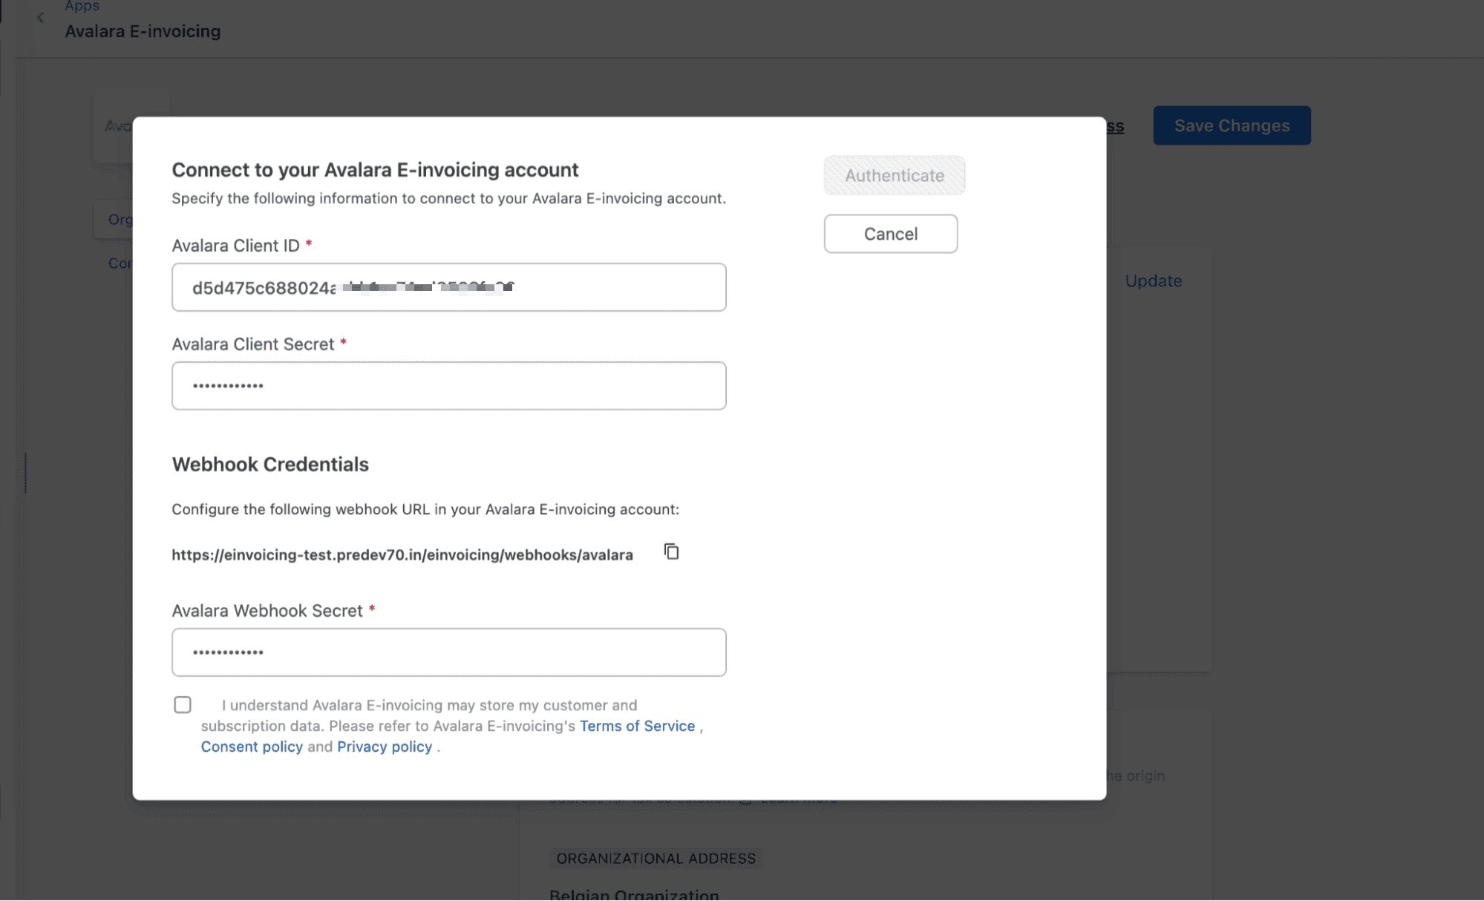
Task: Open the Consent policy link
Action: (x=252, y=747)
